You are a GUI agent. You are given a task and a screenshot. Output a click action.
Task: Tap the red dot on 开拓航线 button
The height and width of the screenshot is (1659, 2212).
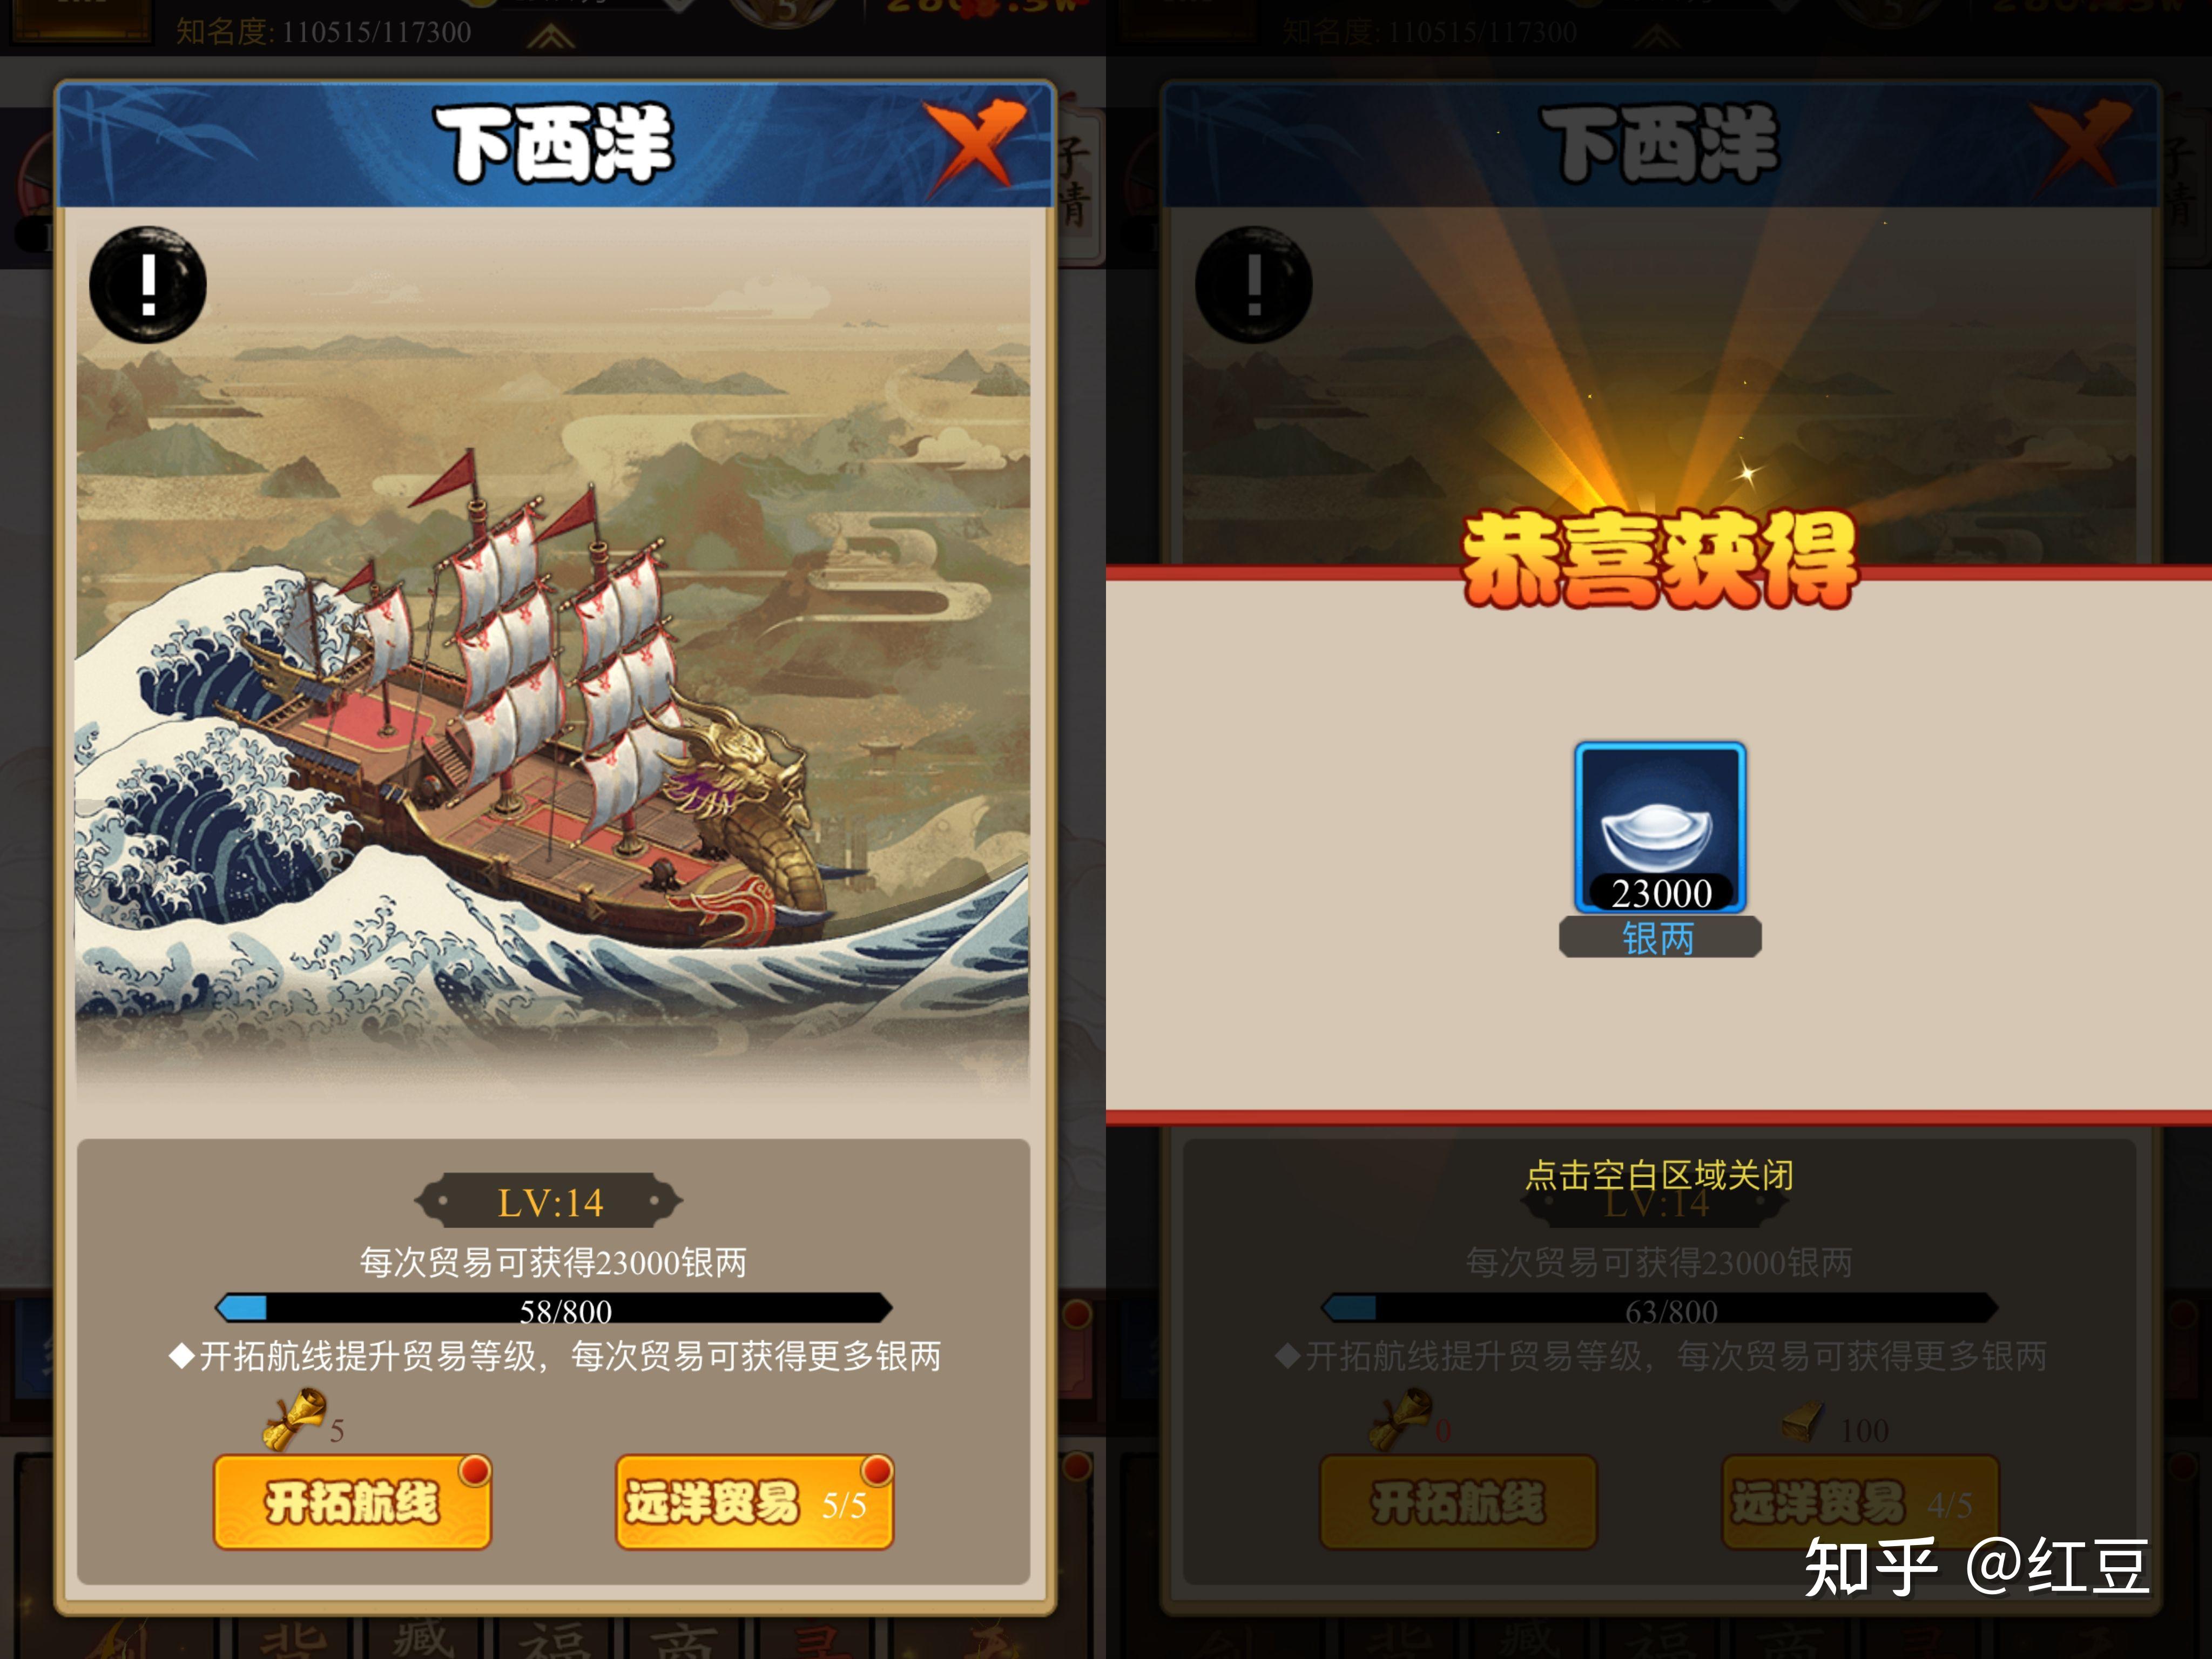474,1470
